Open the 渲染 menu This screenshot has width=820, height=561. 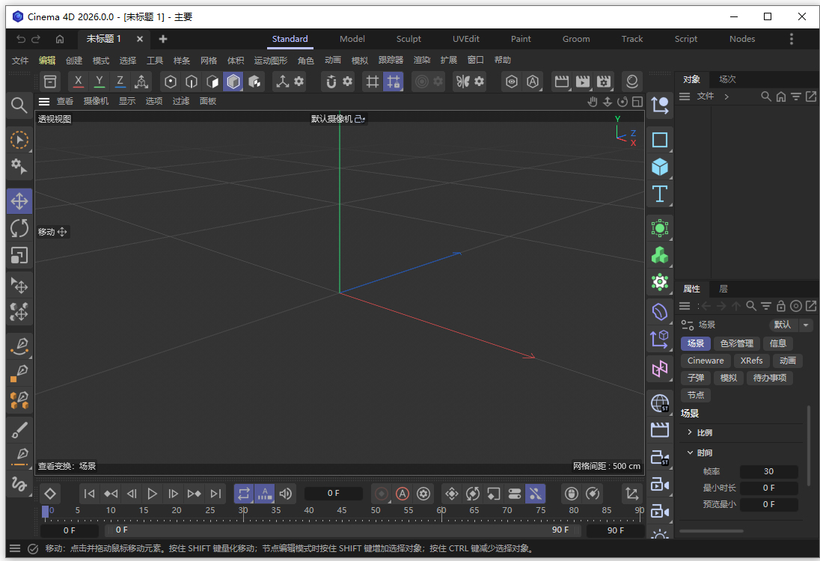[421, 60]
